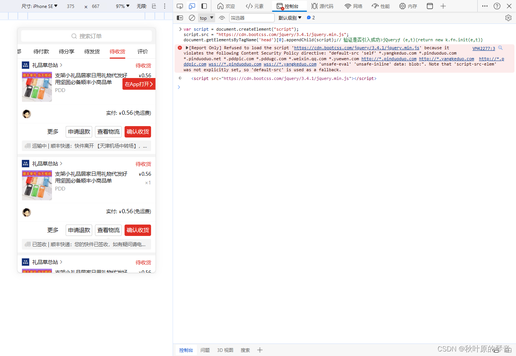Open the cdn.bootcss.com jquery link in error
The height and width of the screenshot is (356, 516).
click(357, 48)
